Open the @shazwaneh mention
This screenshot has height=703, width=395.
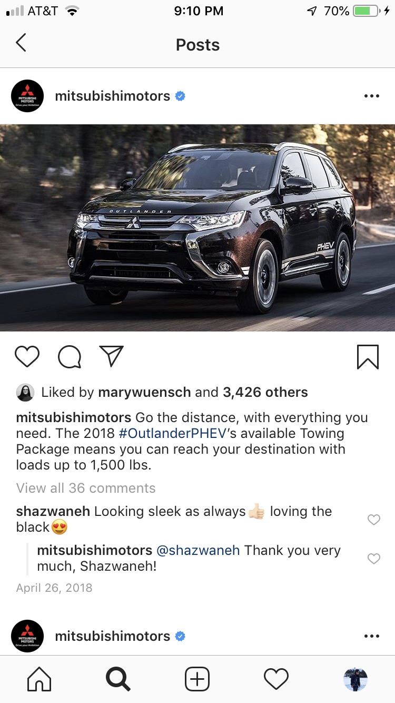[198, 551]
